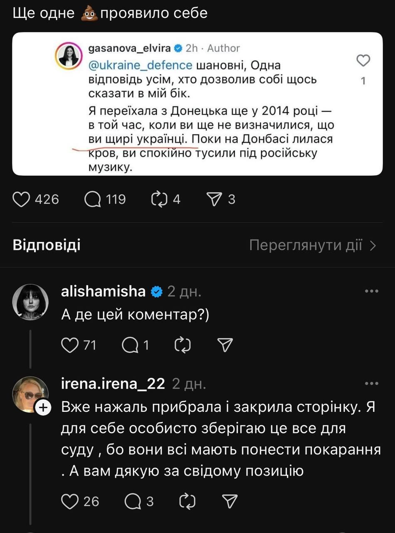Open more options for alishamisha's reply

click(371, 291)
